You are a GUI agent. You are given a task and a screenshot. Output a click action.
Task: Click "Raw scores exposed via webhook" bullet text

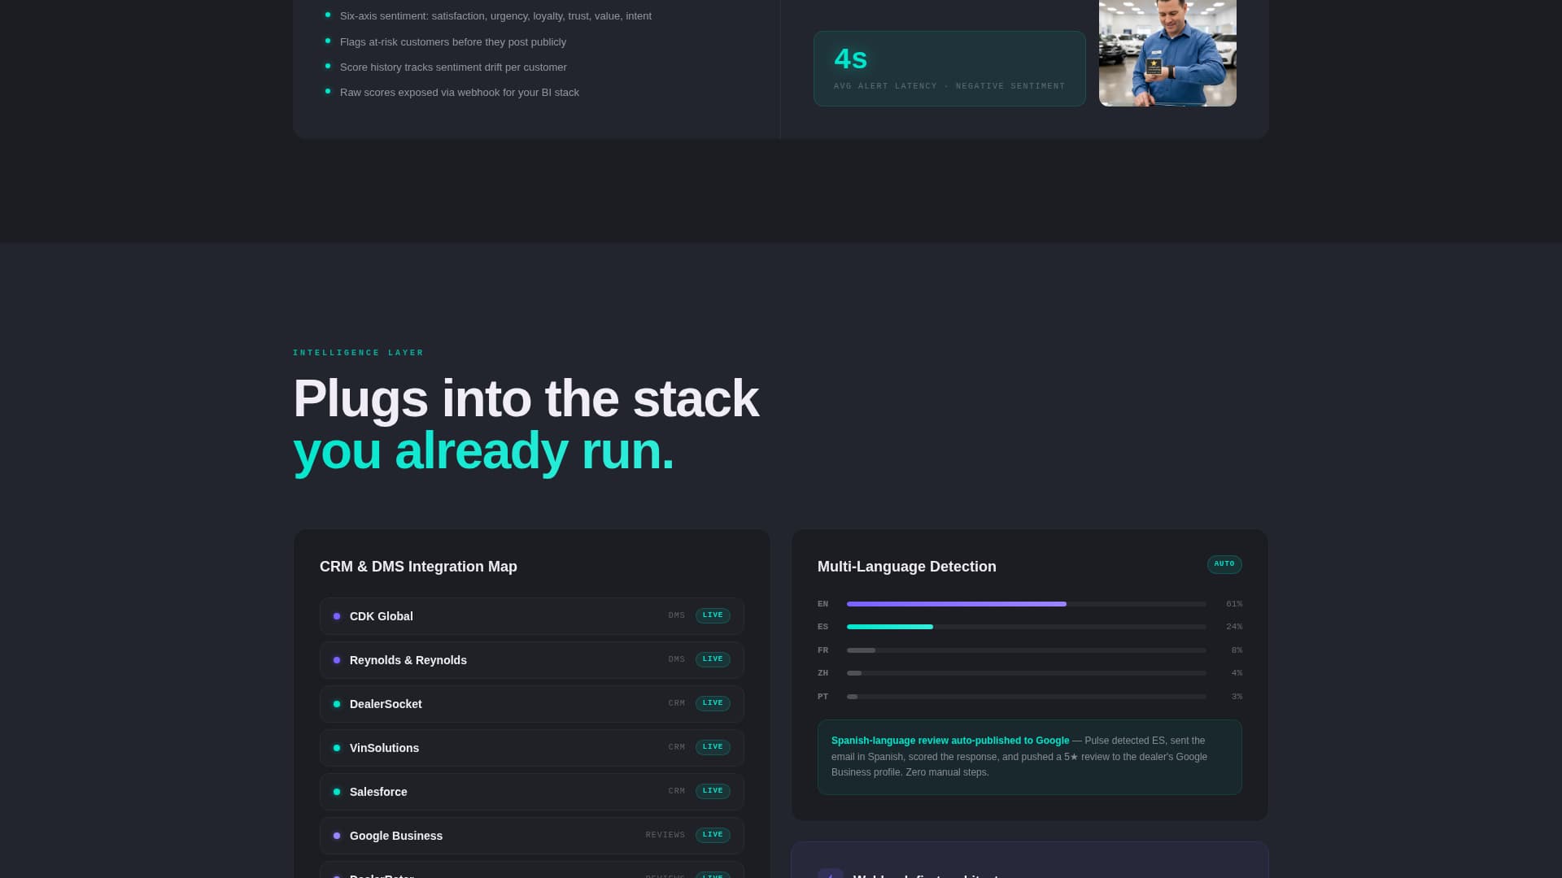point(460,93)
